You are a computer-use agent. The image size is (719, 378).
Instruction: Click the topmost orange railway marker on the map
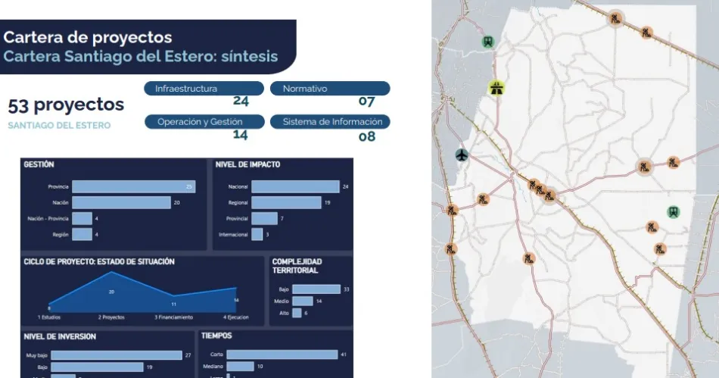pyautogui.click(x=617, y=17)
